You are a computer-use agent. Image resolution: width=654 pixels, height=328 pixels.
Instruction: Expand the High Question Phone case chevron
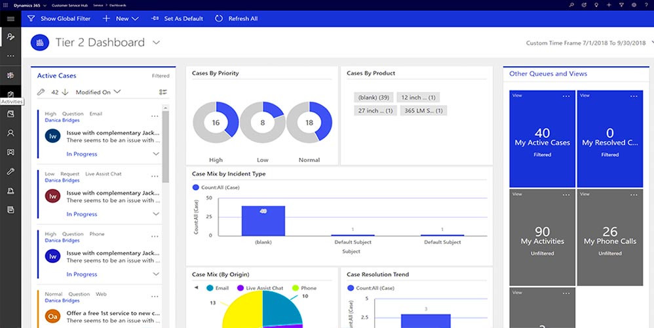(156, 274)
